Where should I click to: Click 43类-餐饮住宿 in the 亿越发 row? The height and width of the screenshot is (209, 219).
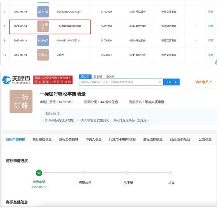[138, 55]
